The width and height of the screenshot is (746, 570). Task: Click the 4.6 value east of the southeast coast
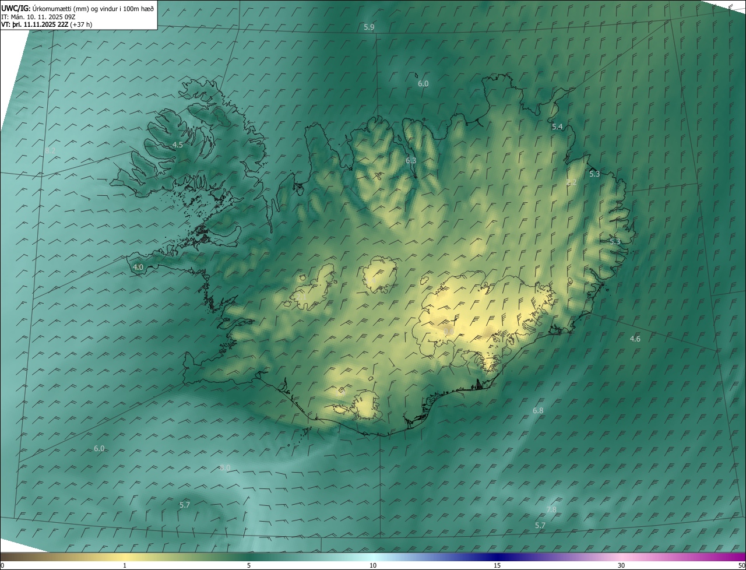click(x=635, y=339)
